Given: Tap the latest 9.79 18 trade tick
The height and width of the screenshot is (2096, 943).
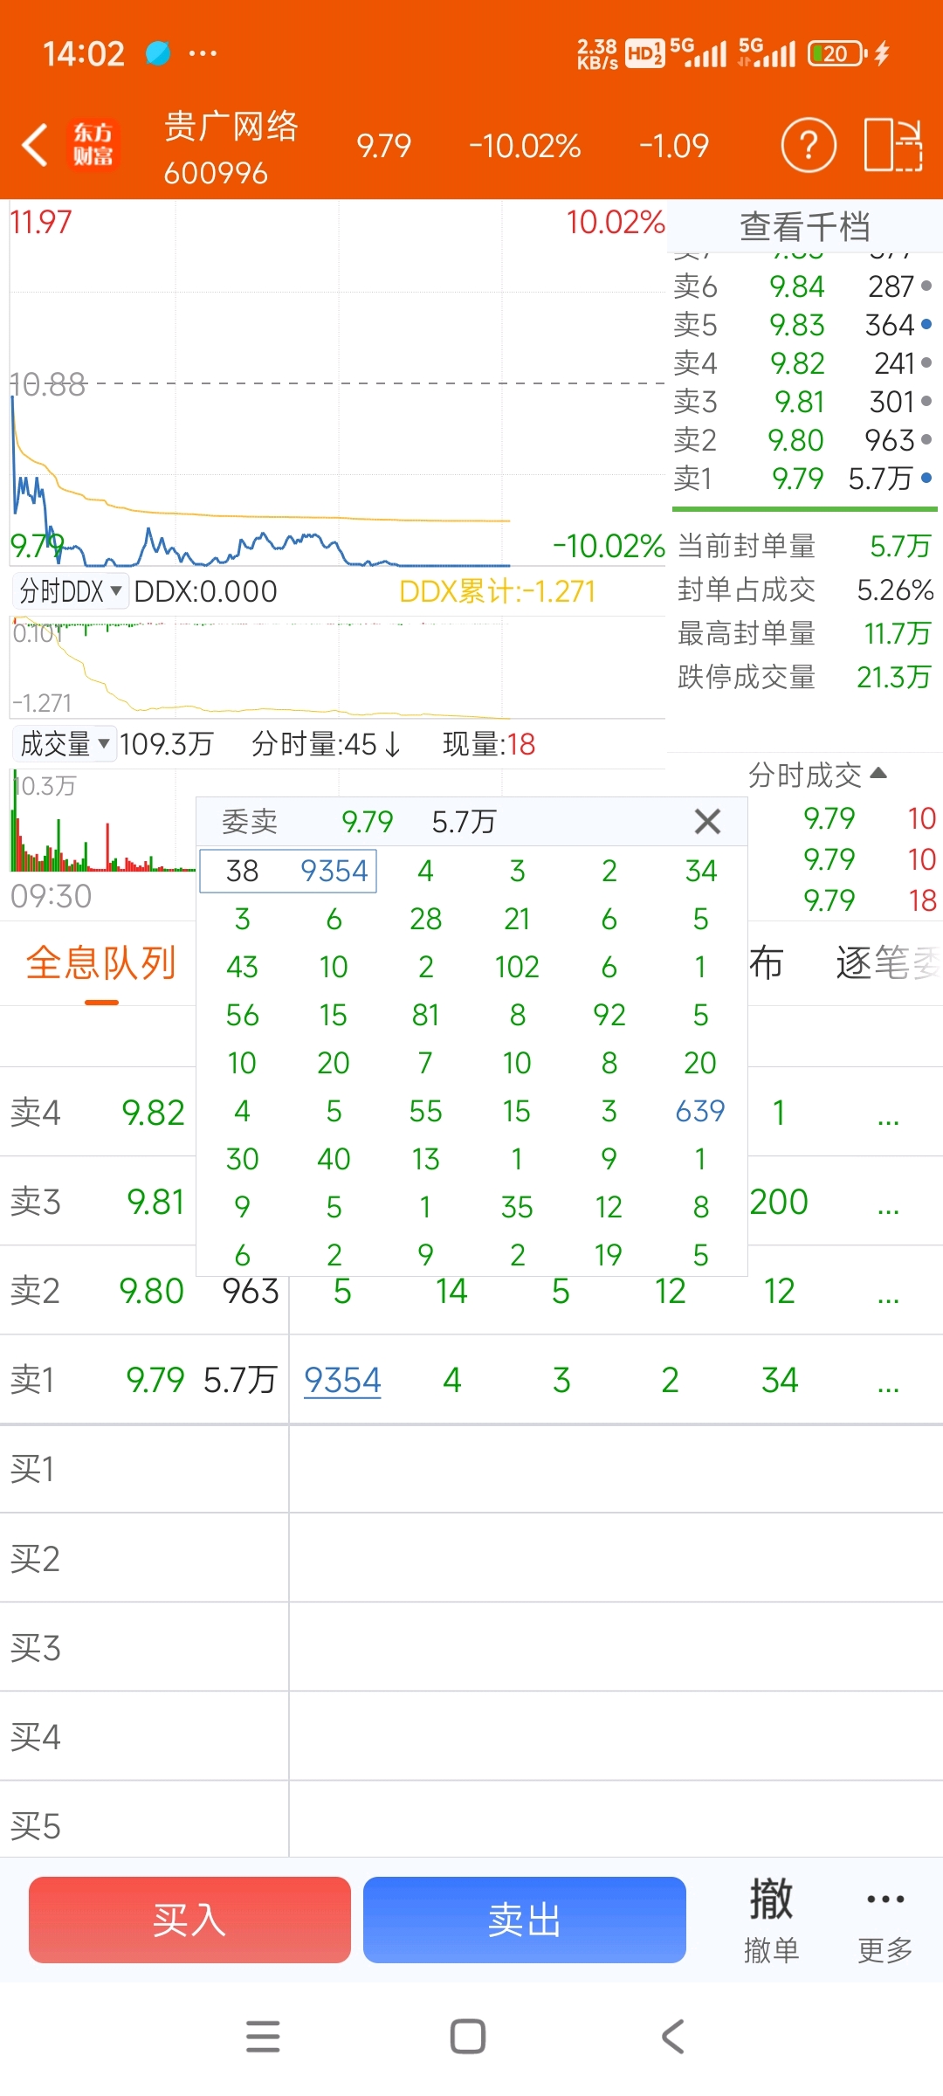Looking at the screenshot, I should pyautogui.click(x=870, y=900).
